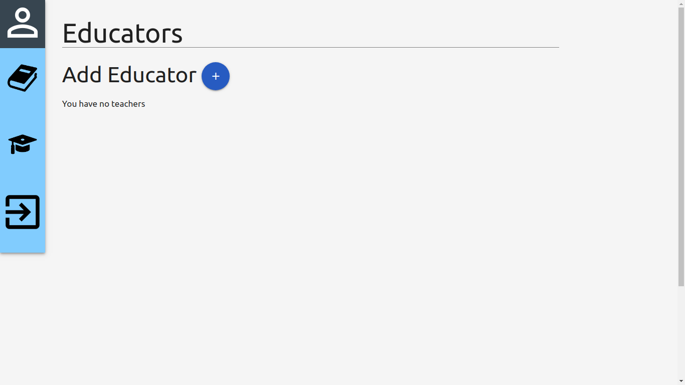The width and height of the screenshot is (685, 385).
Task: Click the "You have no teachers" message
Action: 104,104
